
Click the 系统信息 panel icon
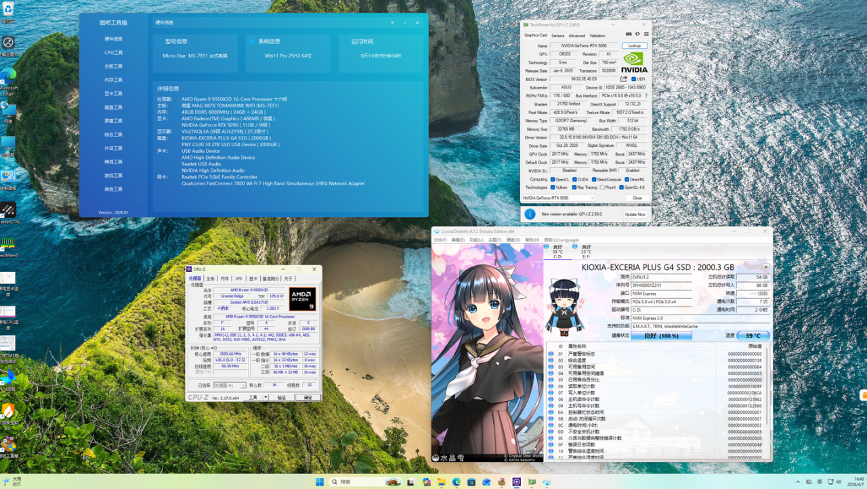coord(252,41)
